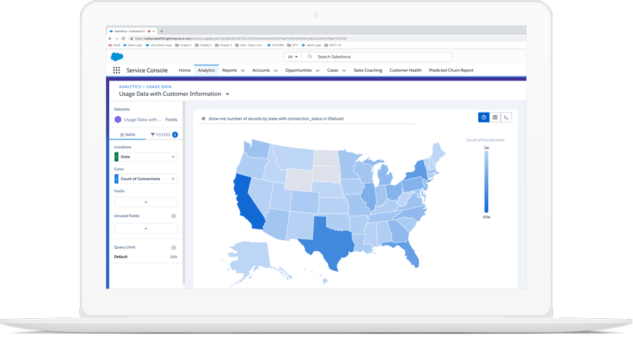The height and width of the screenshot is (337, 633).
Task: Switch to table mode view icon
Action: point(495,117)
